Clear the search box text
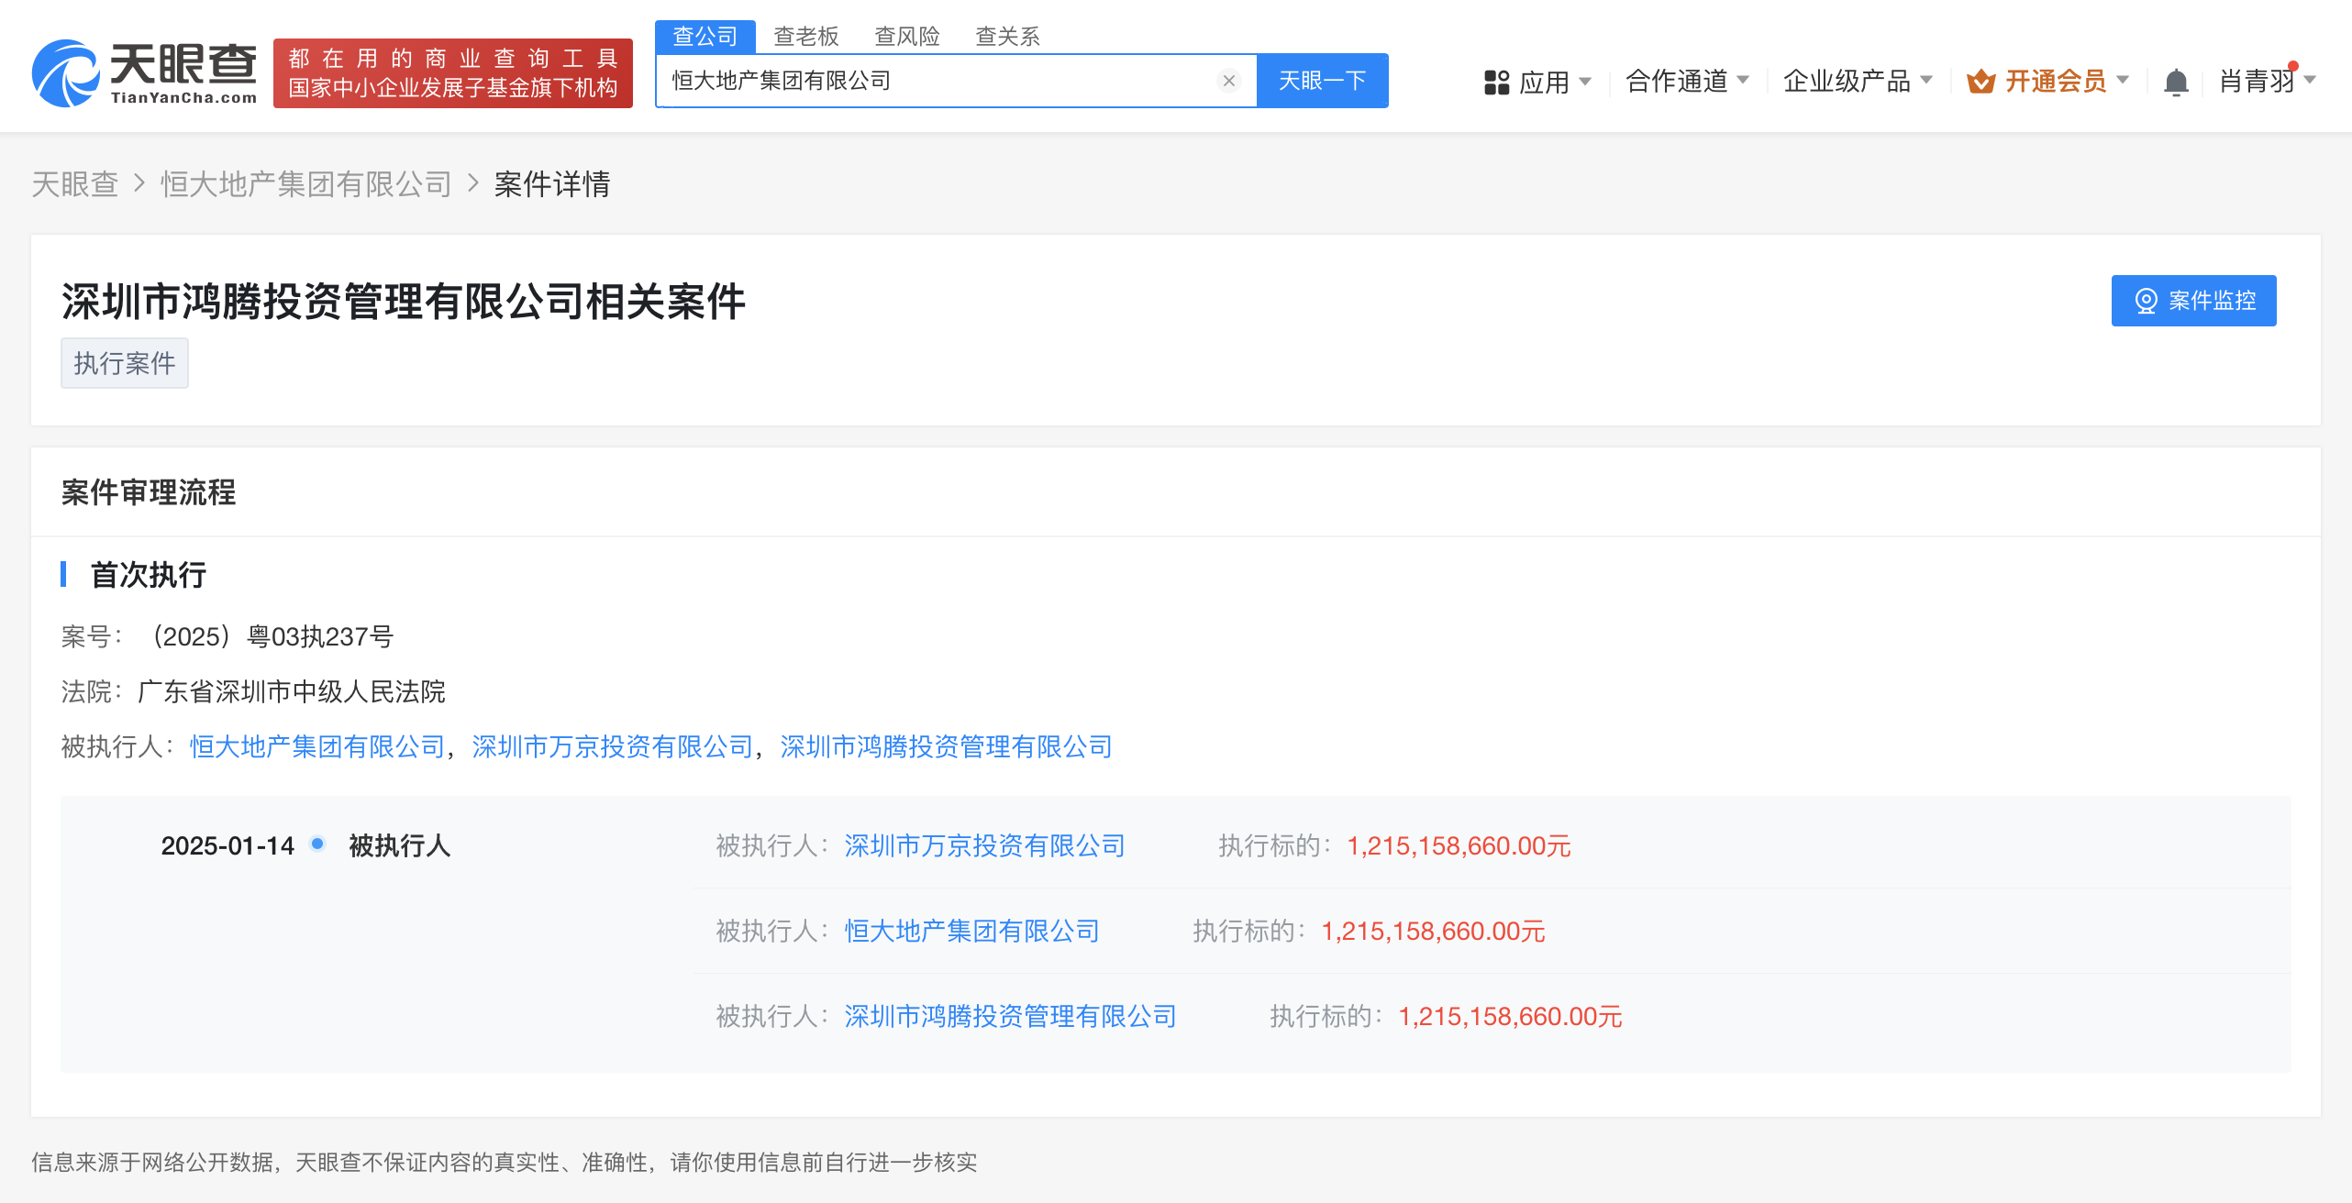The width and height of the screenshot is (2352, 1203). point(1229,81)
